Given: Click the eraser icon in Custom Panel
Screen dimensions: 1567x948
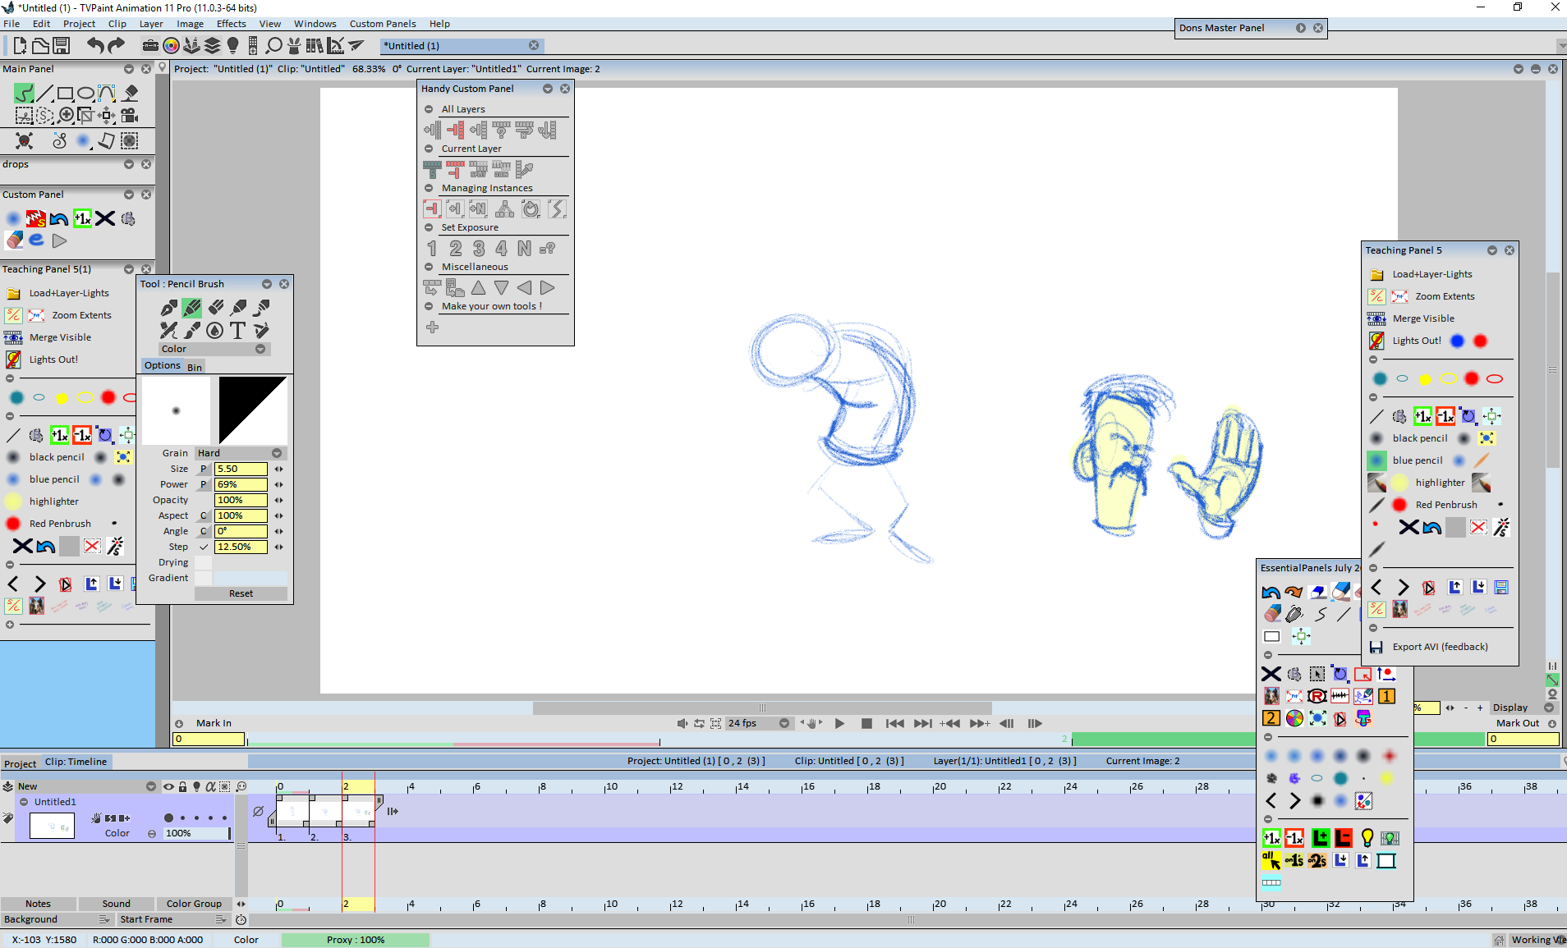Looking at the screenshot, I should point(15,240).
